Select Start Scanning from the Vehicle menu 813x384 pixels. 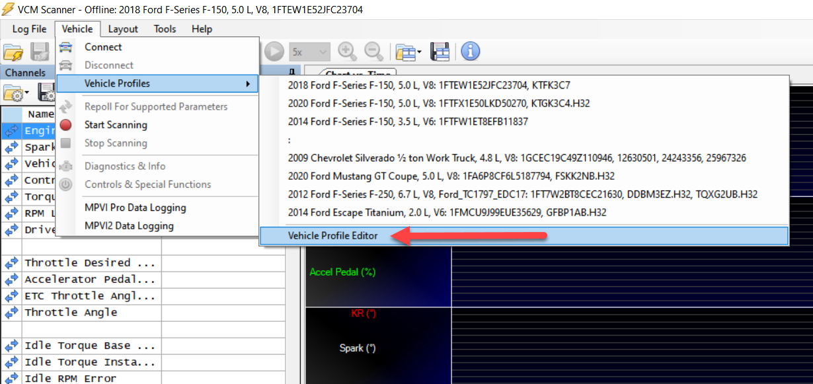pos(117,124)
